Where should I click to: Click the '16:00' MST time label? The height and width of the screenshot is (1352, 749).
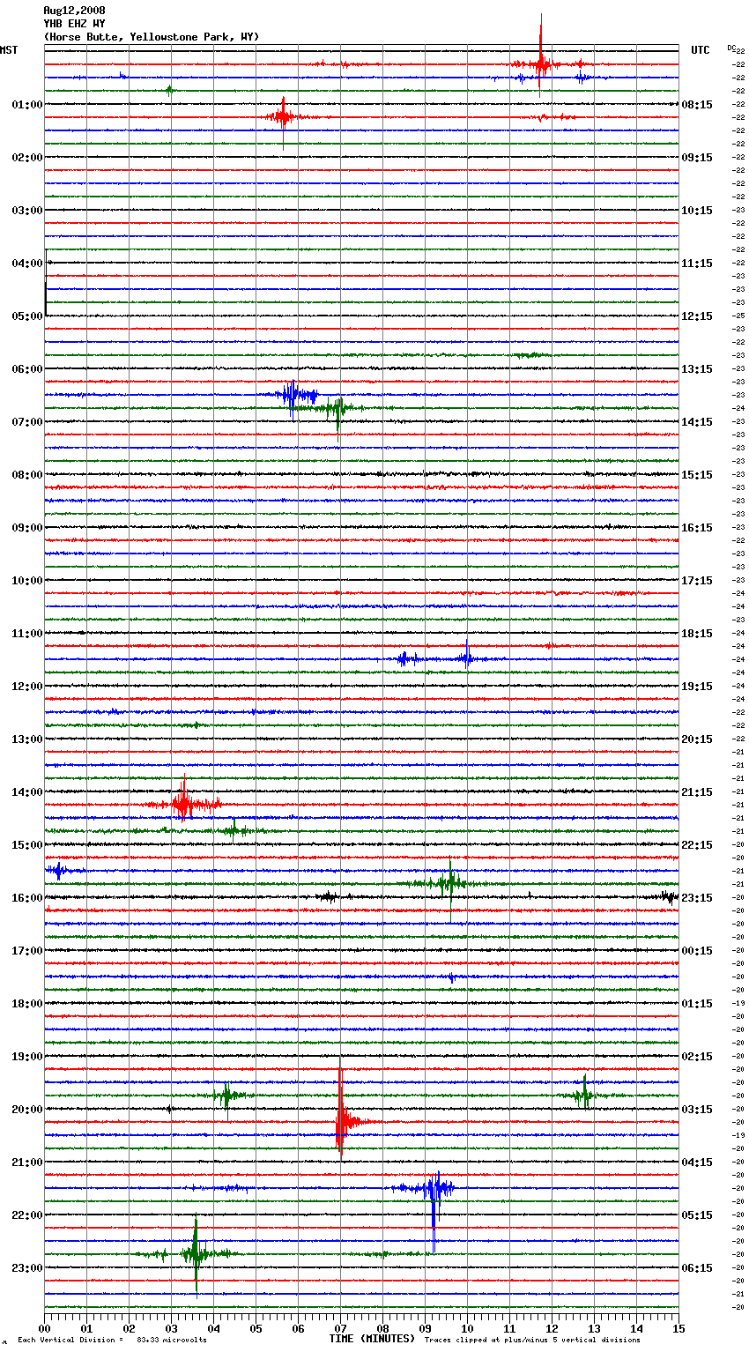point(27,898)
